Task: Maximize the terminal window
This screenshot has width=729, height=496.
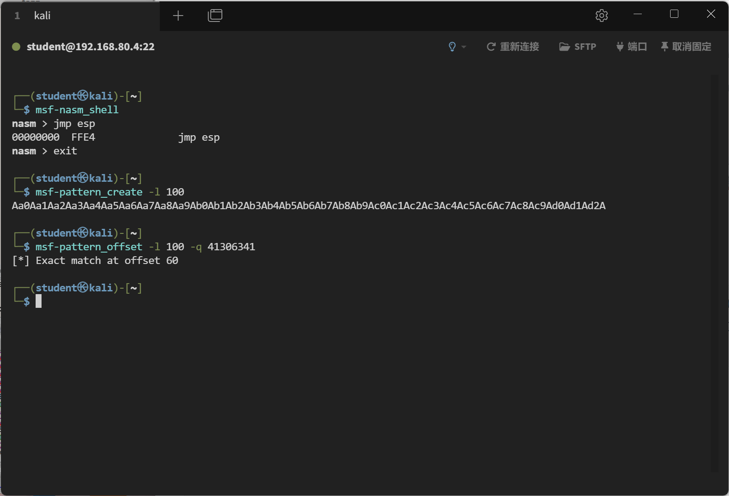Action: pyautogui.click(x=674, y=14)
